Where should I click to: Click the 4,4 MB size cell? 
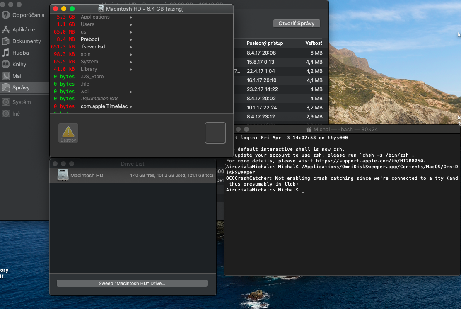coord(314,62)
